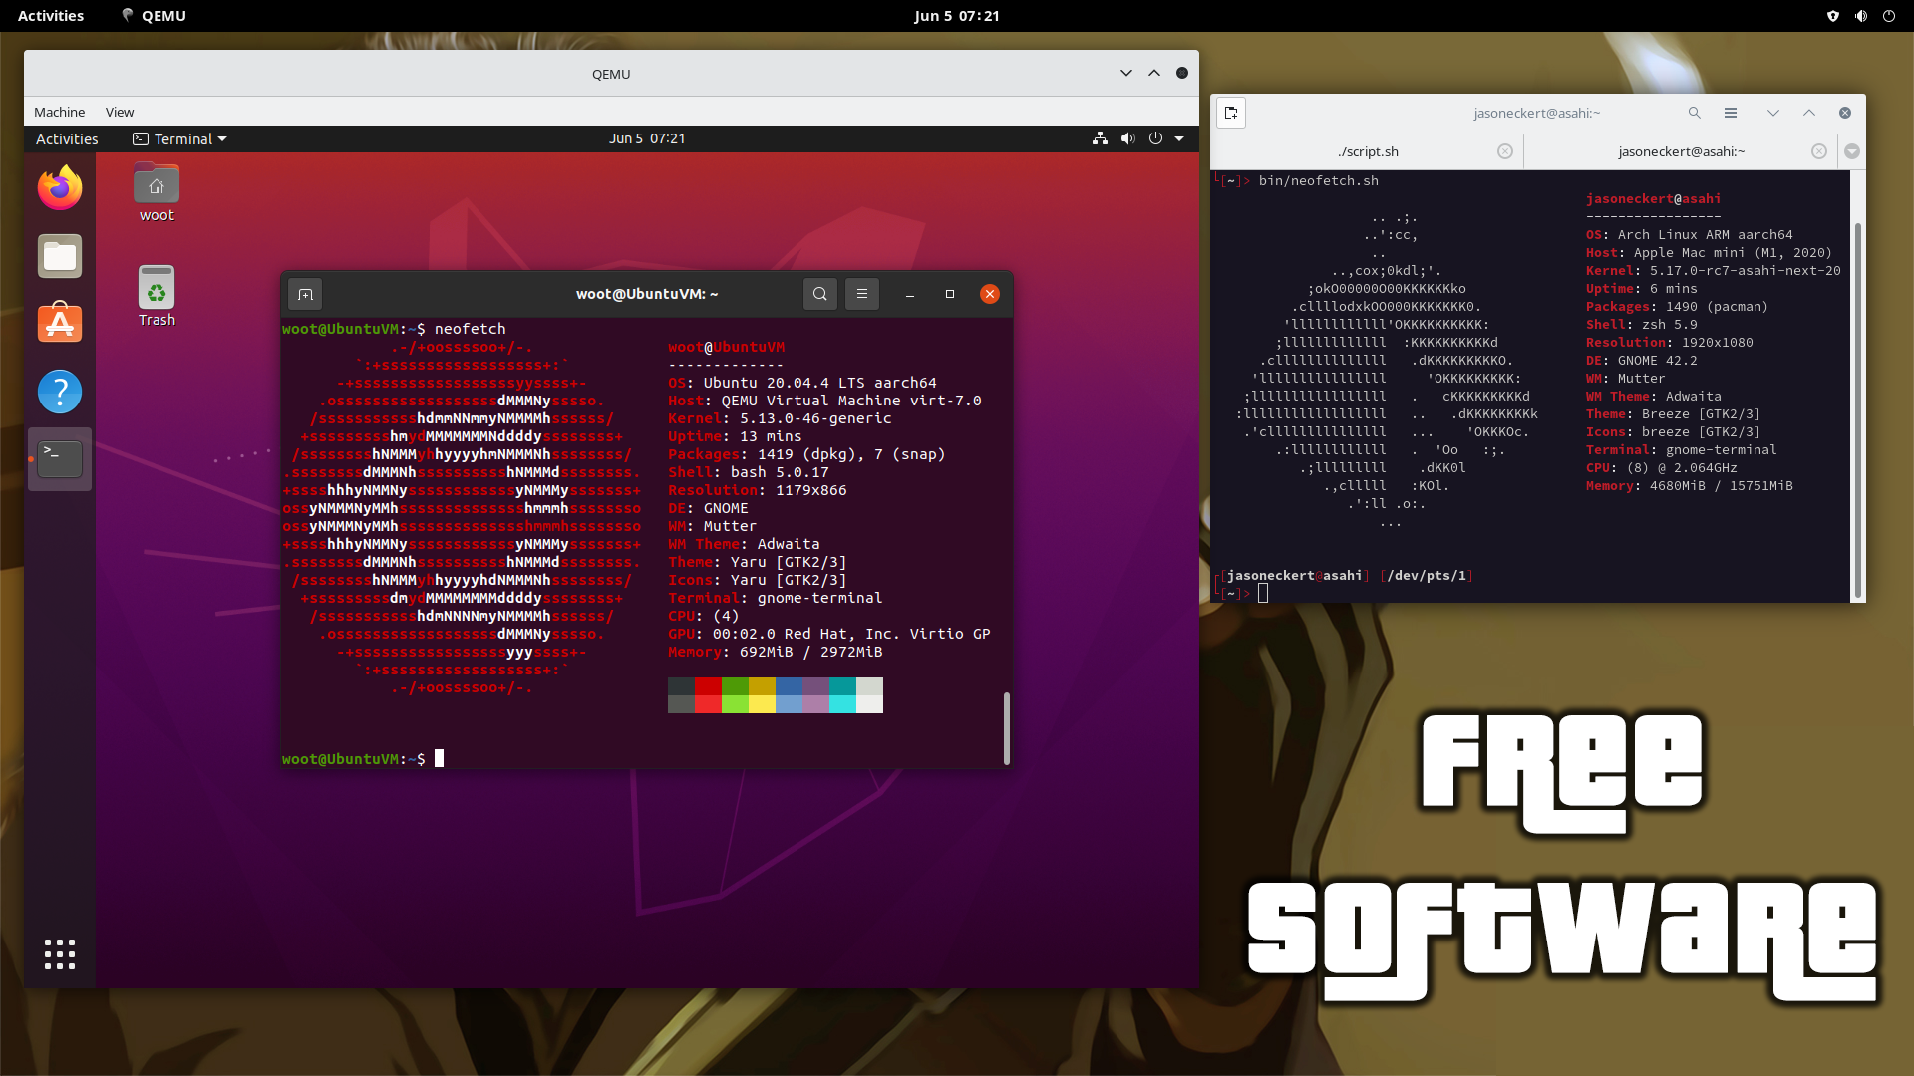Click the guest terminal scrollbar
Screen dimensions: 1914x1076
[1007, 728]
